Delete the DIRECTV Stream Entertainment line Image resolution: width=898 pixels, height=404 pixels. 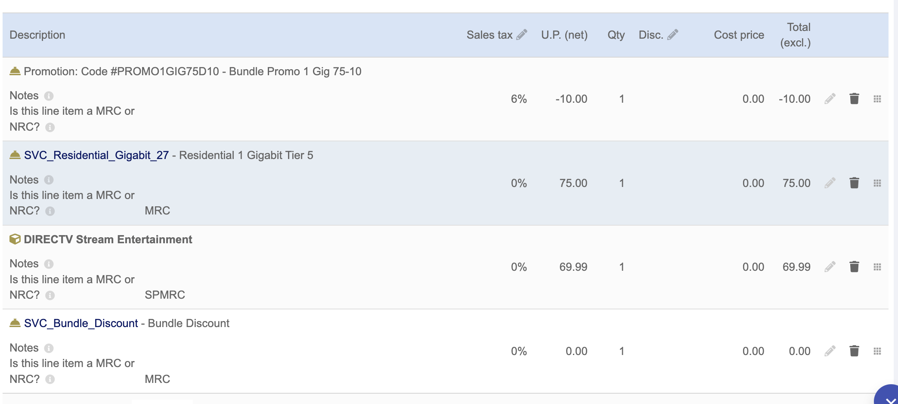[x=855, y=267]
